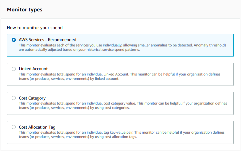Click the Cost Category monitor description text
Screen dimensions: 241x151
click(123, 106)
